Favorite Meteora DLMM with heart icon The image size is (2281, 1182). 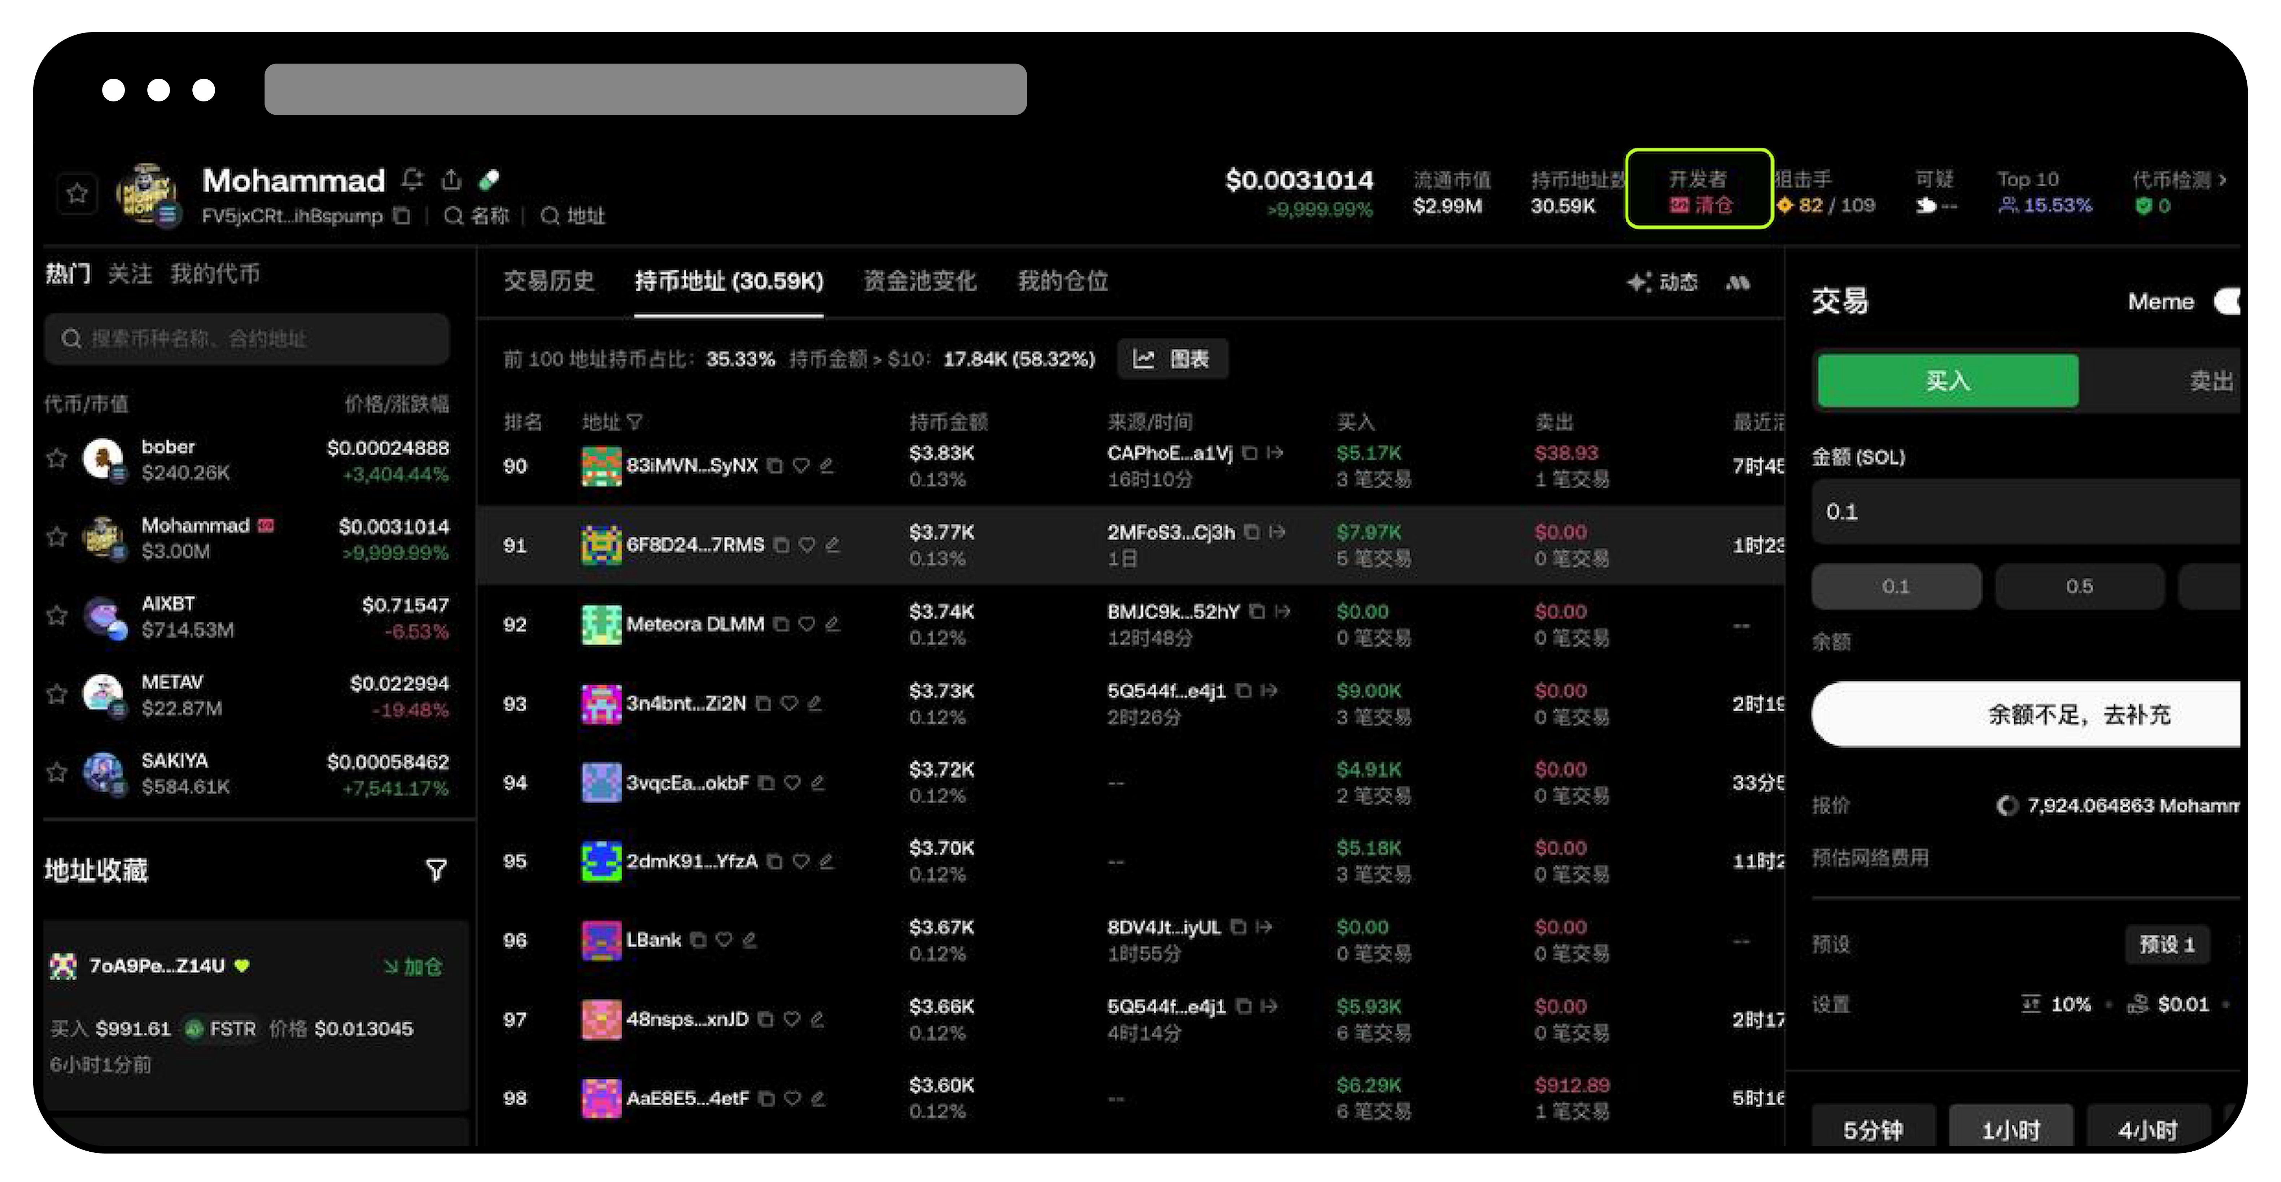coord(807,624)
